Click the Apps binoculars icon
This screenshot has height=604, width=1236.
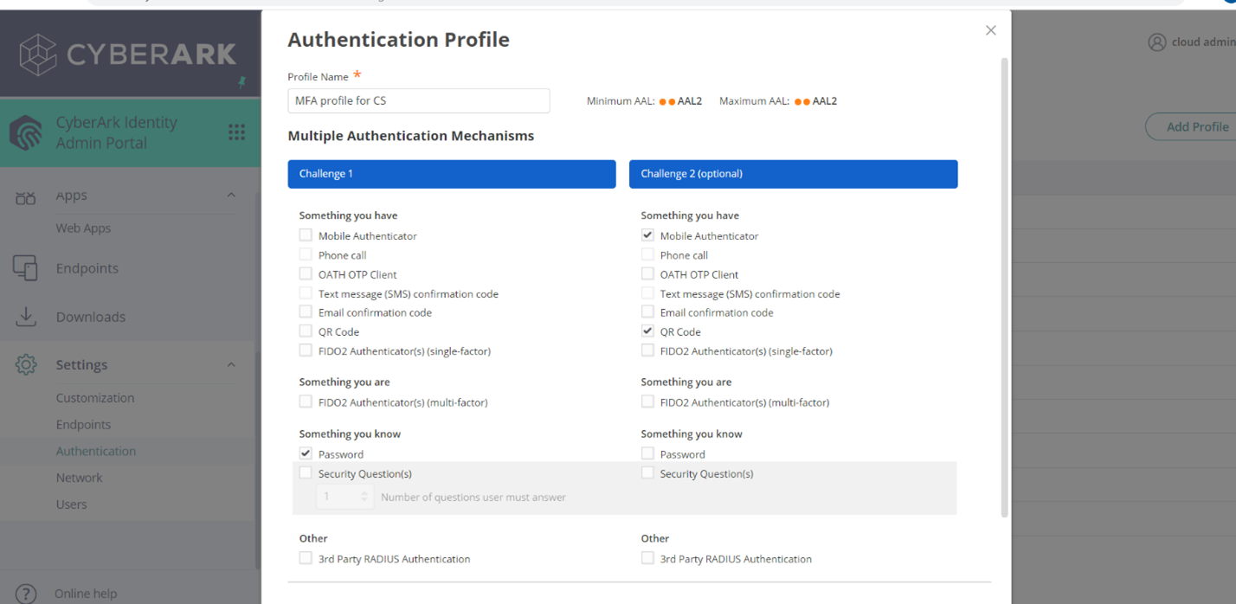pos(26,197)
